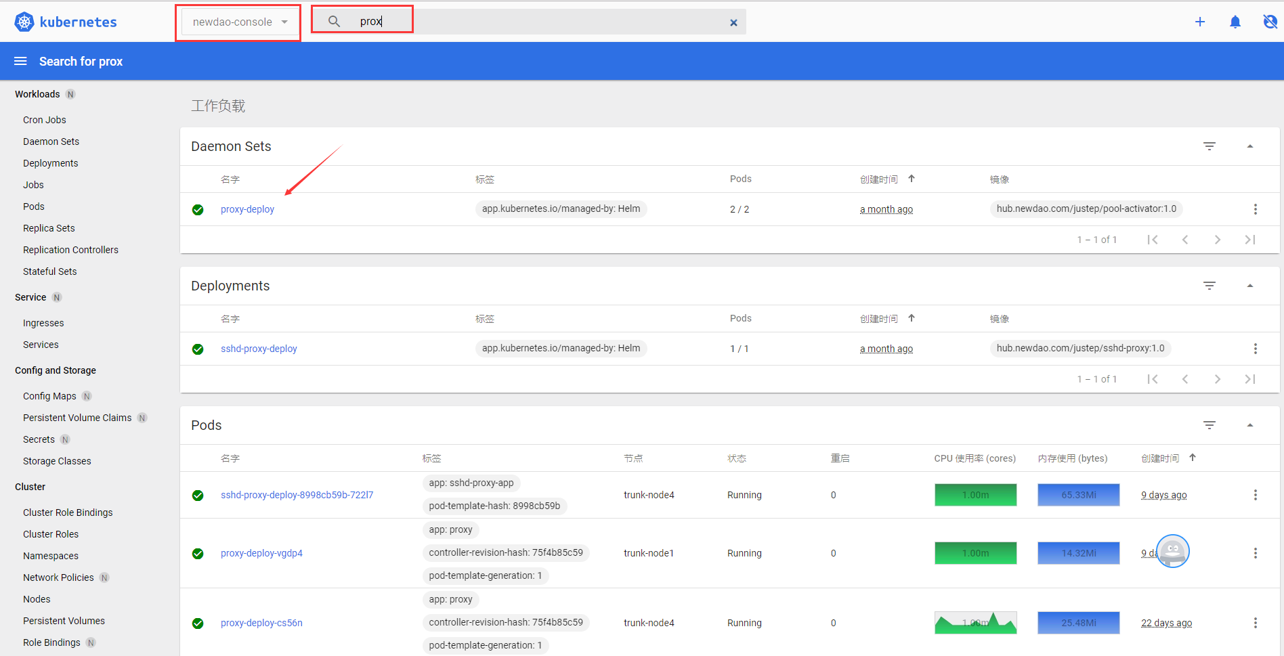
Task: Click the plus create resource icon
Action: [1199, 22]
